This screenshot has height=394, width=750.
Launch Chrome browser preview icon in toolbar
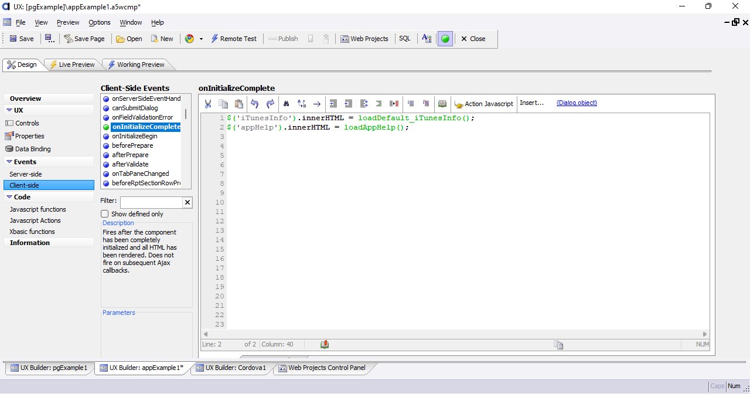coord(189,39)
